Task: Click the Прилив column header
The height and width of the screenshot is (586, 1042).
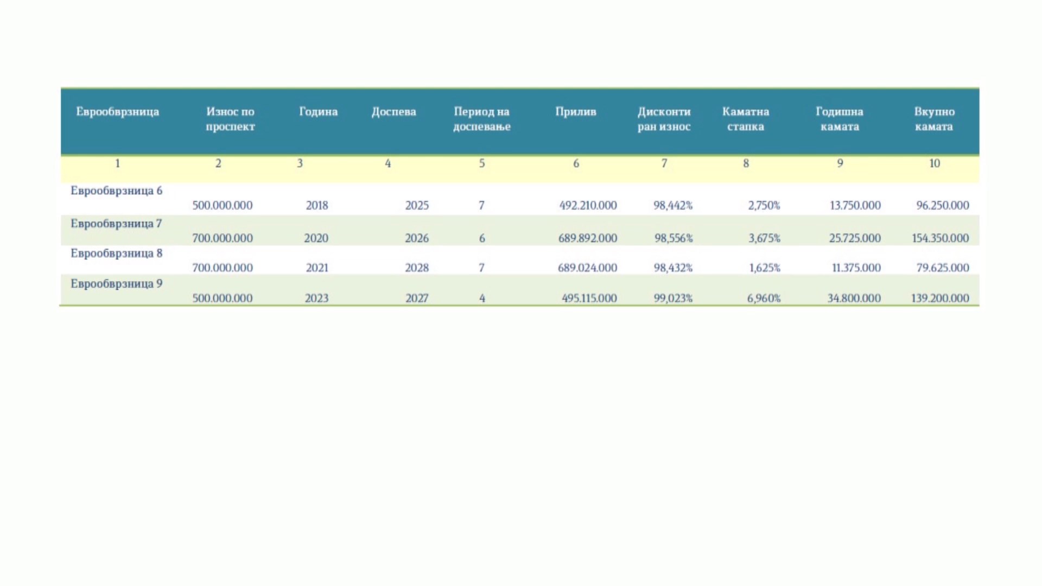Action: [x=575, y=112]
